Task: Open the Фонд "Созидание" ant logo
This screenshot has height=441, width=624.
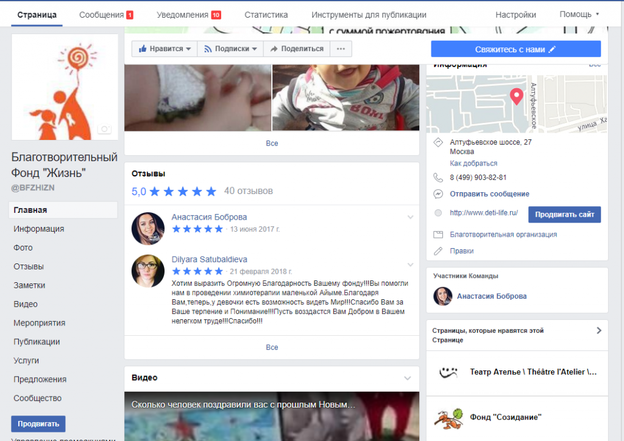Action: click(x=448, y=418)
